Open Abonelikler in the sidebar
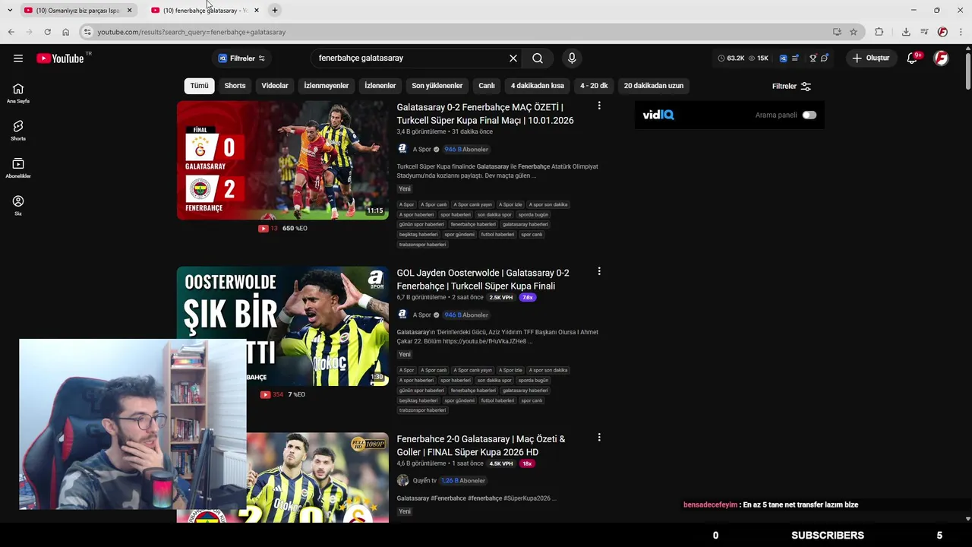The height and width of the screenshot is (547, 972). [x=18, y=168]
